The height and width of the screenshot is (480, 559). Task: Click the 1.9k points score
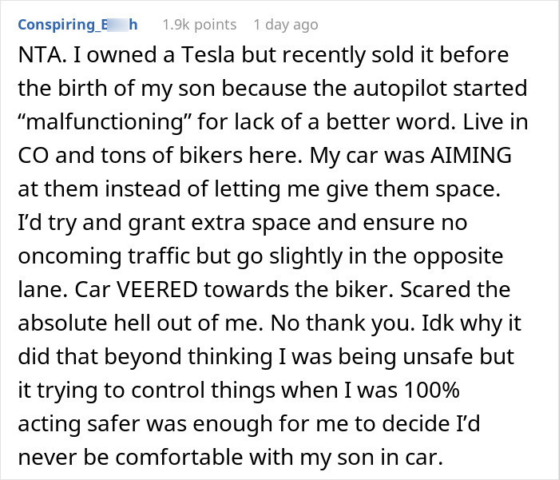[199, 25]
